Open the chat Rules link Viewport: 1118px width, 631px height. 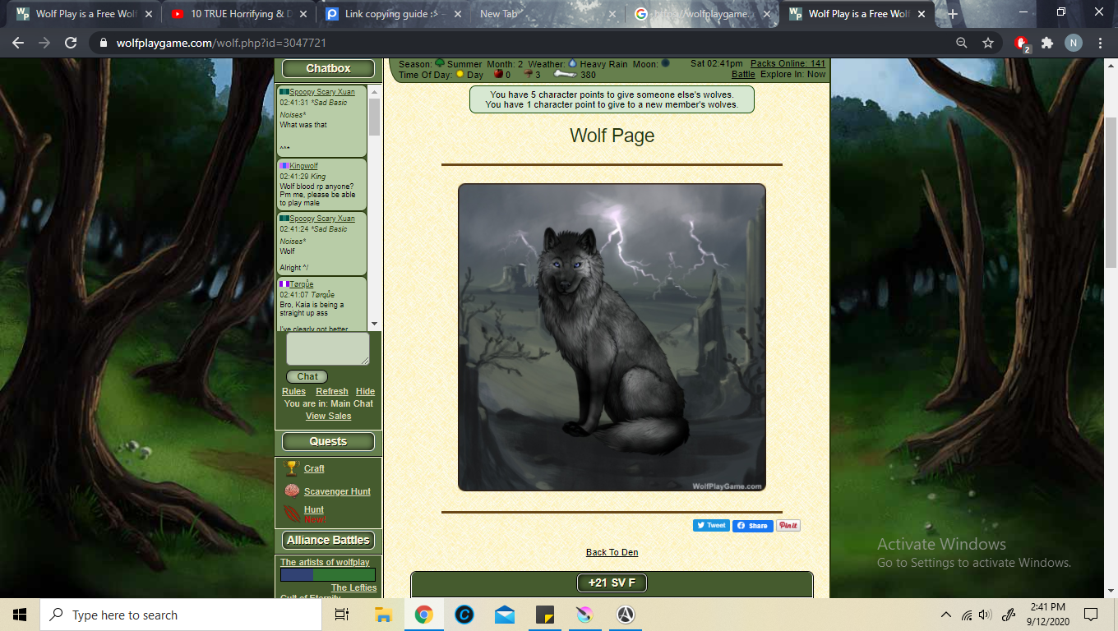coord(293,391)
